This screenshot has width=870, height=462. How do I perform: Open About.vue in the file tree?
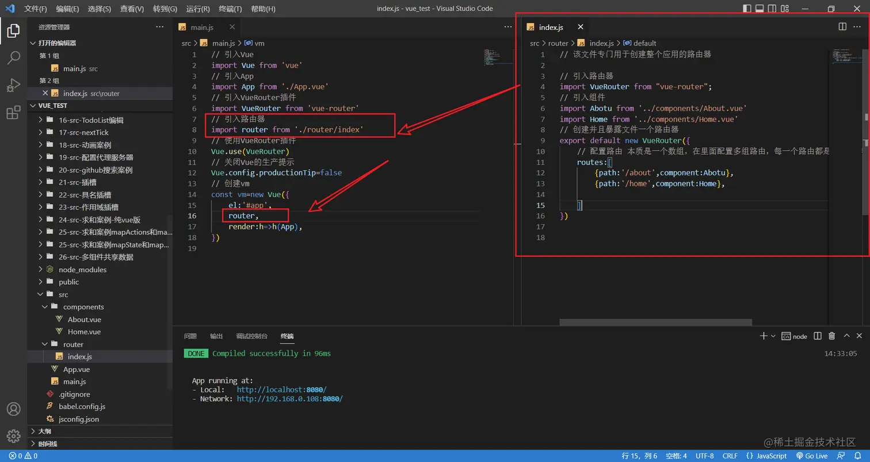(x=100, y=319)
